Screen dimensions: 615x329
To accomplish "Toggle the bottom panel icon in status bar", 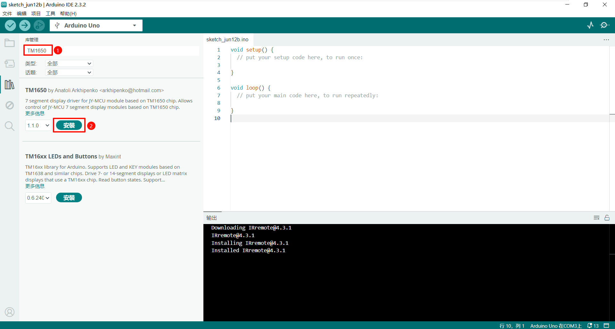I will pyautogui.click(x=606, y=326).
